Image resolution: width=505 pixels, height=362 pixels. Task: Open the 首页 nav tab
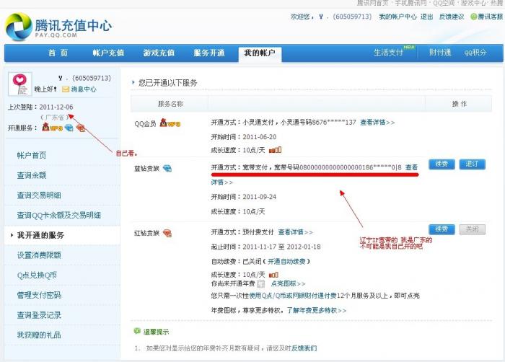point(58,53)
